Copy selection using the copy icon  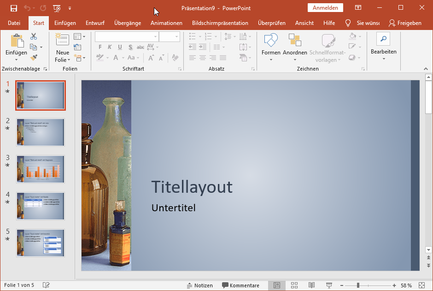(34, 47)
